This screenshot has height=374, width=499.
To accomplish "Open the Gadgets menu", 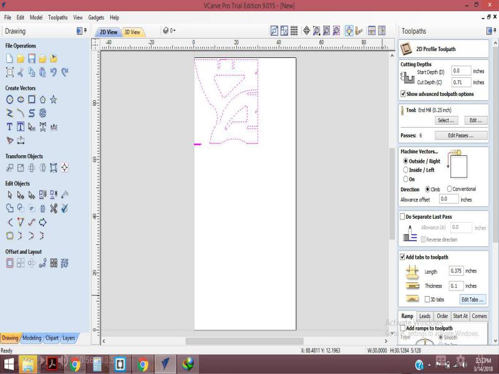I will pyautogui.click(x=96, y=17).
